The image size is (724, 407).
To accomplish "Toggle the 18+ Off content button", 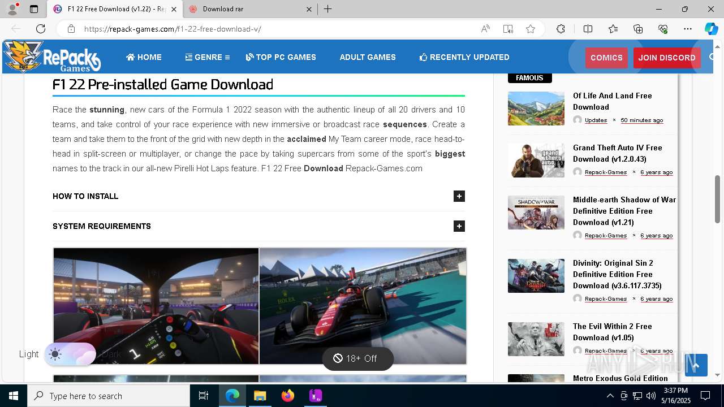I will tap(357, 358).
